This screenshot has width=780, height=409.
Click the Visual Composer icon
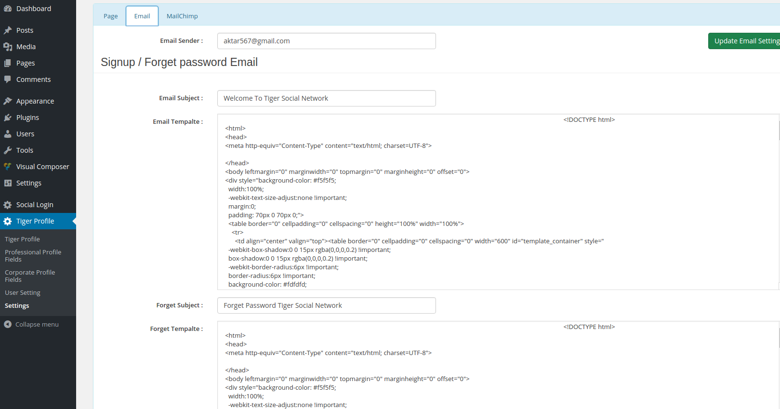(8, 167)
